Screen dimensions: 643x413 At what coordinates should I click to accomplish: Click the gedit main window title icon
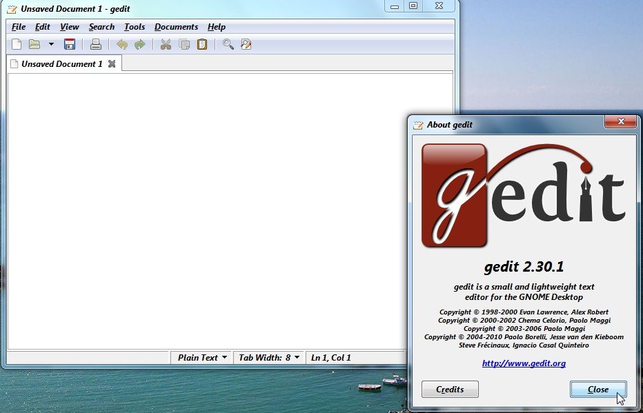12,8
